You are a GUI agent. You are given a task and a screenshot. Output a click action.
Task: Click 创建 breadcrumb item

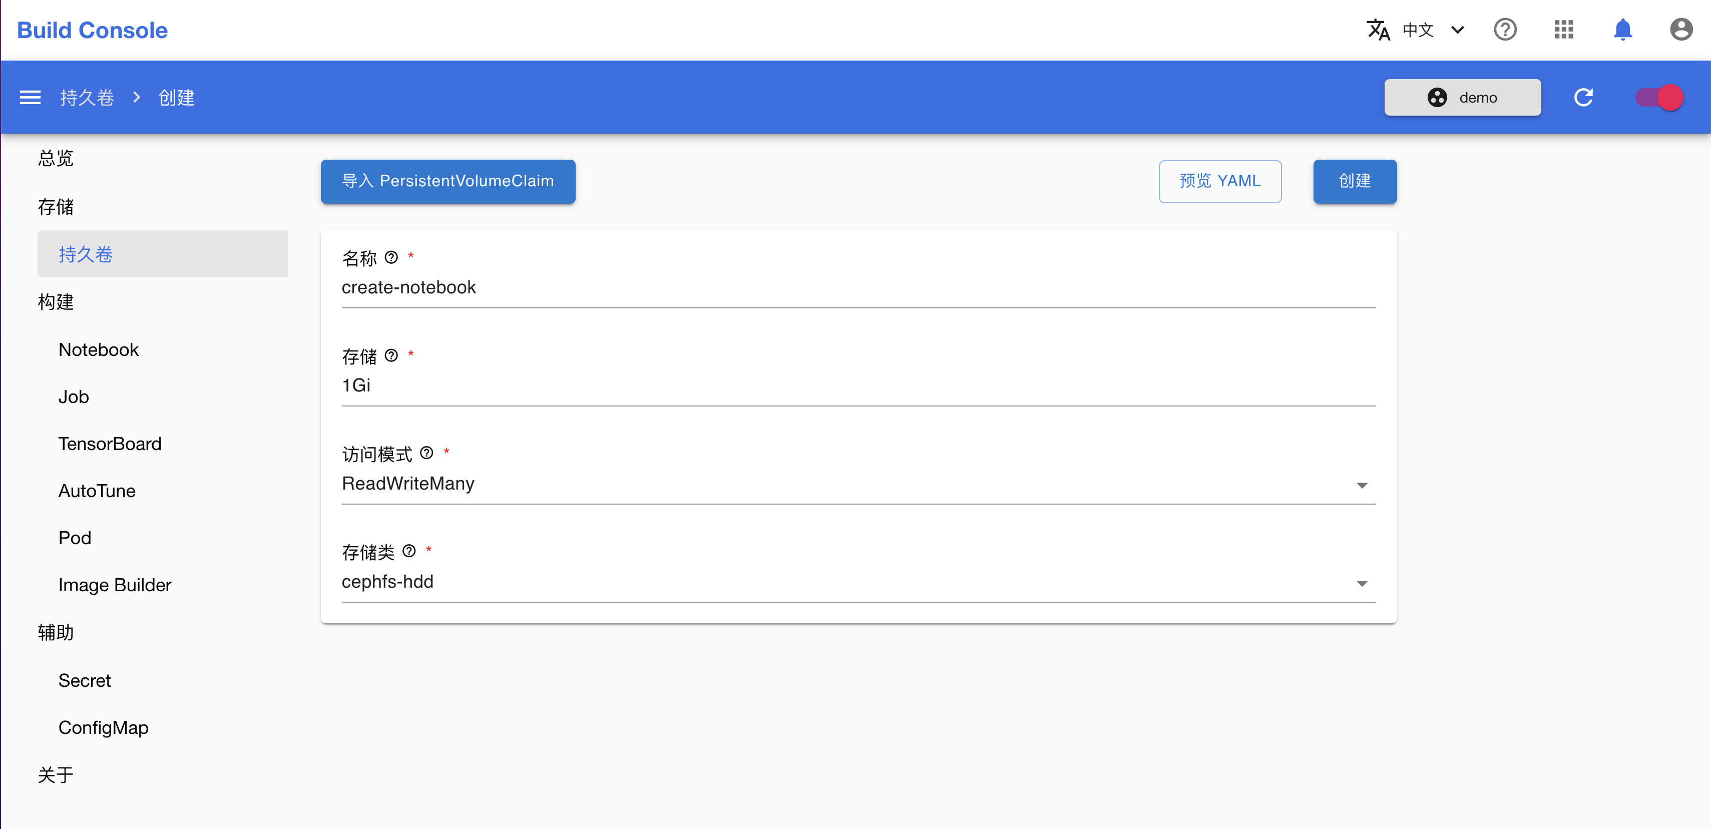tap(176, 98)
